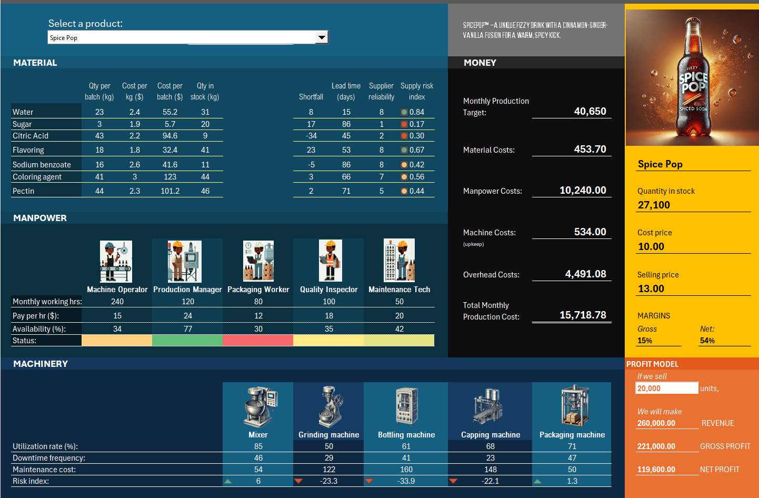Viewport: 759px width, 498px height.
Task: Click Material Costs value 453.70
Action: point(590,150)
